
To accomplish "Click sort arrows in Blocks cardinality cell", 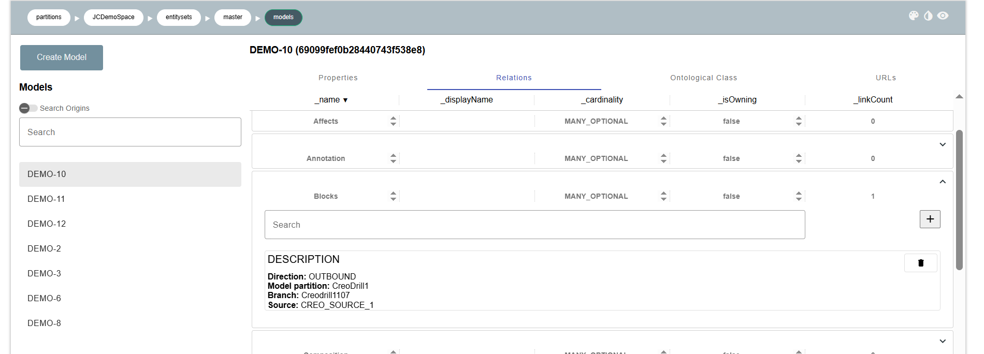I will point(663,196).
